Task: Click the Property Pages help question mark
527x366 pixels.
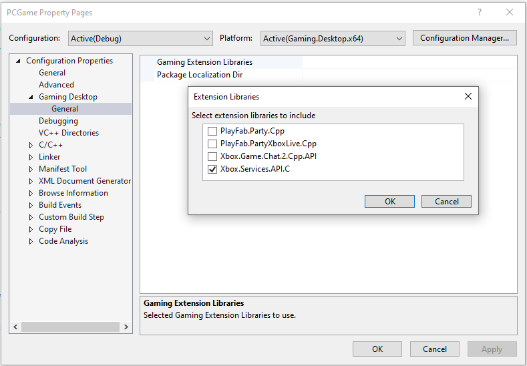Action: 480,13
